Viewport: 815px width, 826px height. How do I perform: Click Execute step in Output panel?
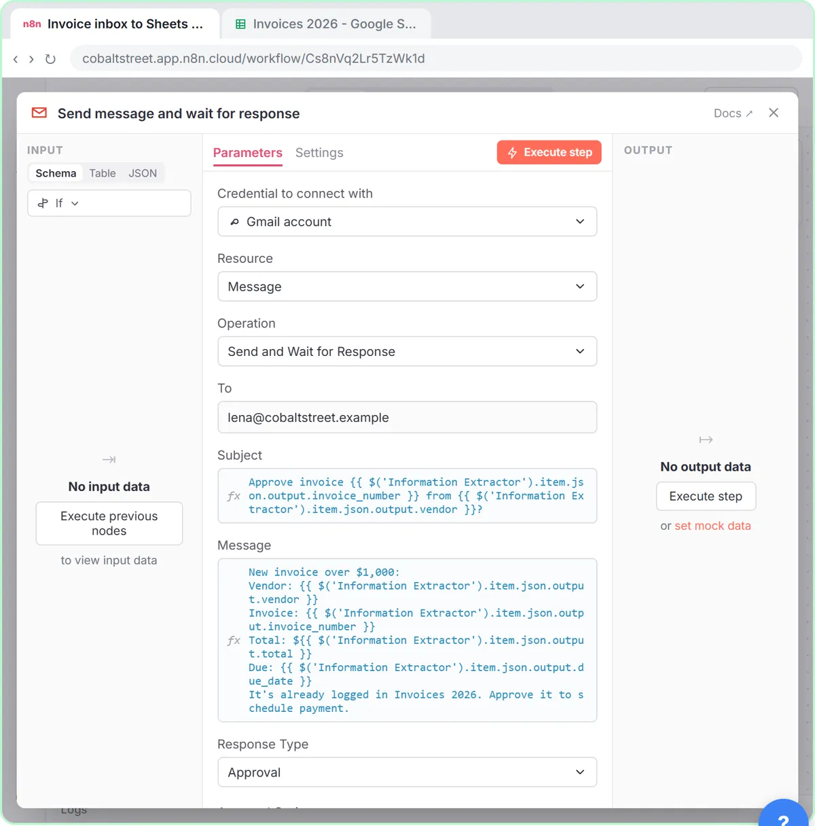click(x=706, y=497)
